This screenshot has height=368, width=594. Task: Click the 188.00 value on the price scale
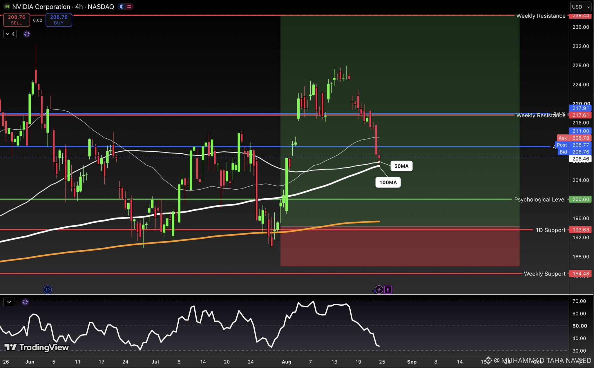coord(581,257)
